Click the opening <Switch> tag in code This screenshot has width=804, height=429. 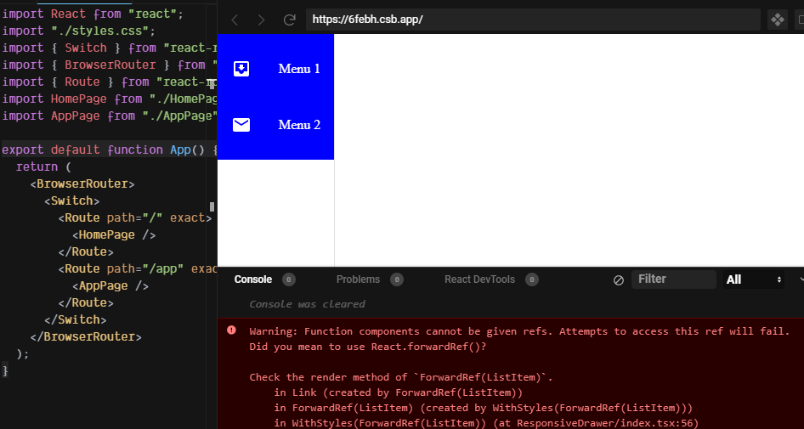71,200
